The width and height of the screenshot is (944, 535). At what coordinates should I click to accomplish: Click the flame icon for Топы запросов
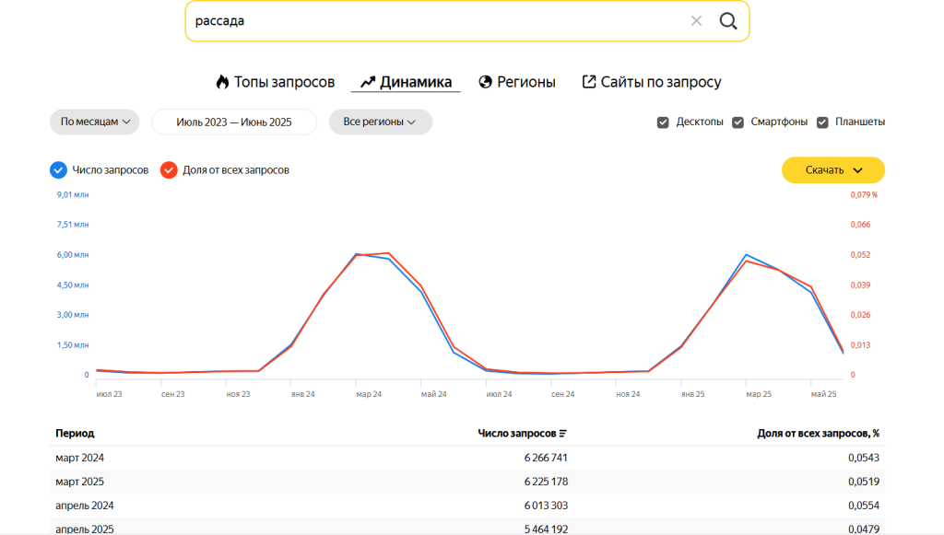click(x=222, y=82)
